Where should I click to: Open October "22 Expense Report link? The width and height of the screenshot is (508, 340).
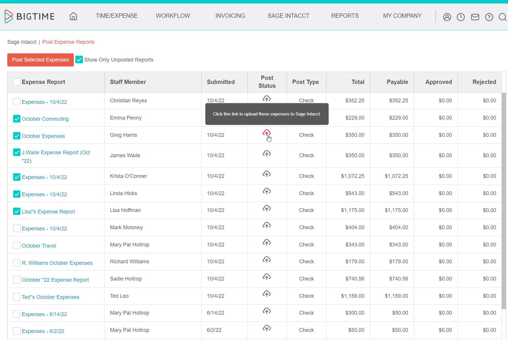click(55, 280)
